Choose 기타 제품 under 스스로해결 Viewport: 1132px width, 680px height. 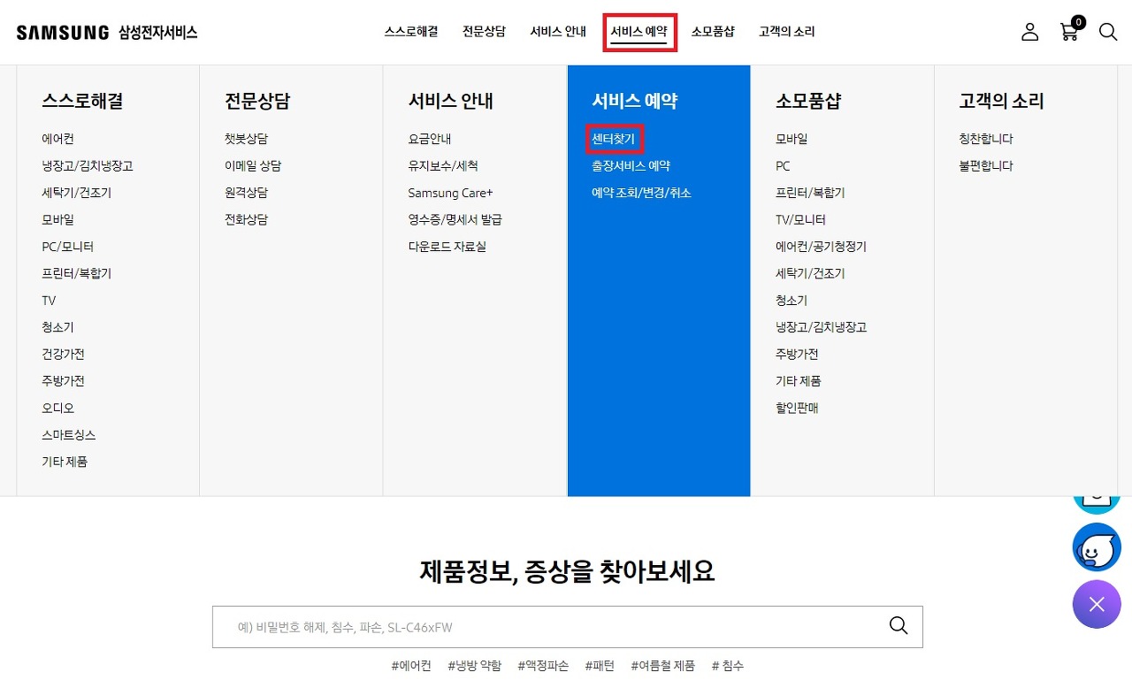click(65, 462)
